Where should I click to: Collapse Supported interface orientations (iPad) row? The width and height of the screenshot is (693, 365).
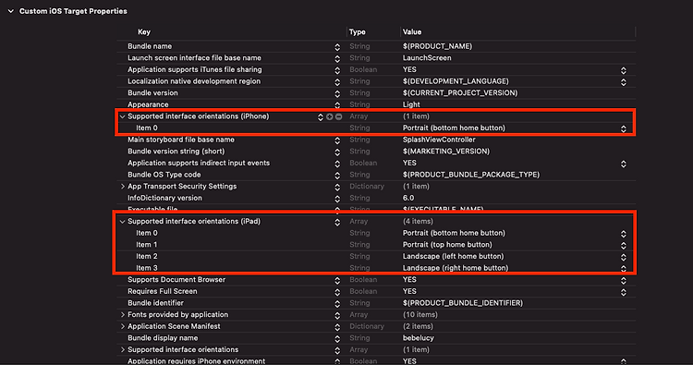click(x=122, y=222)
